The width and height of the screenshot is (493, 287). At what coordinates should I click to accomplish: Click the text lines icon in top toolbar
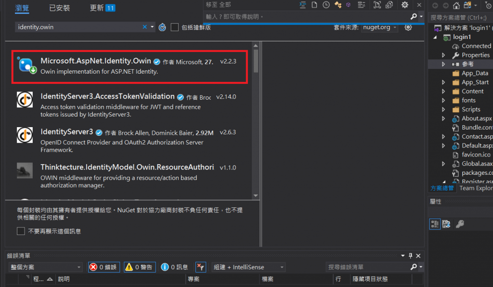point(362,5)
